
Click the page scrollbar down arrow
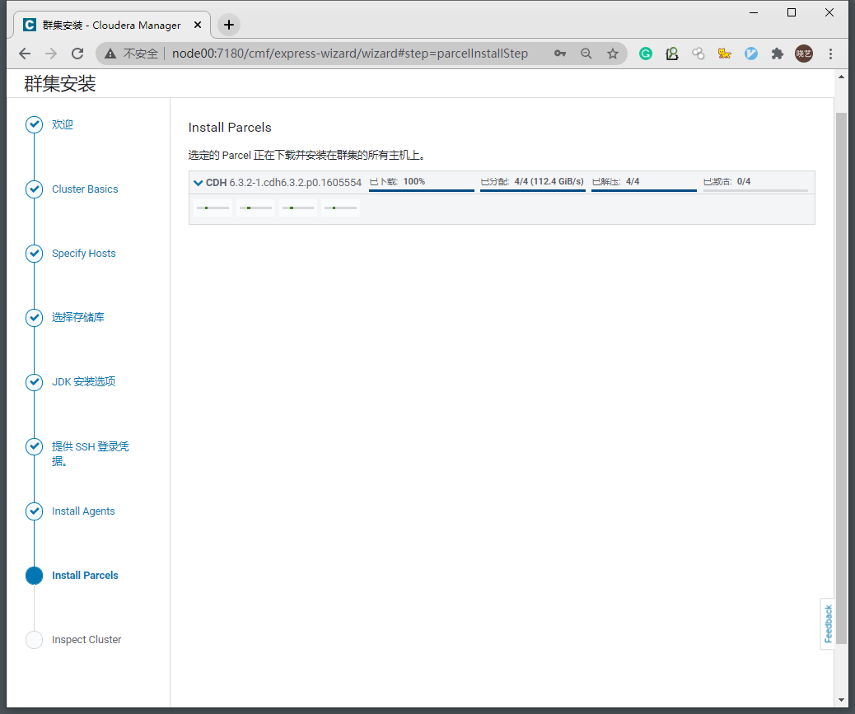coord(841,700)
